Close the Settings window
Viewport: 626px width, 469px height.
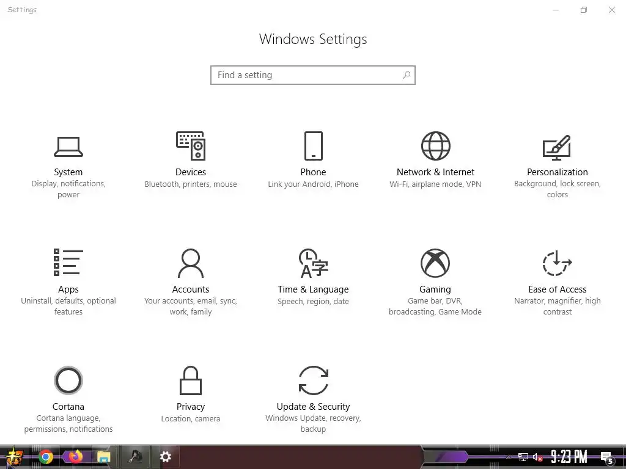click(611, 10)
